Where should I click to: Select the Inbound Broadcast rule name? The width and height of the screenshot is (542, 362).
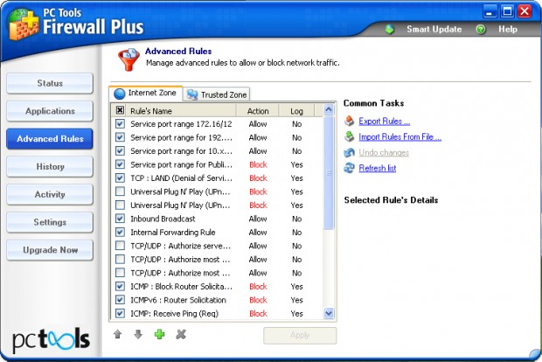click(x=163, y=219)
